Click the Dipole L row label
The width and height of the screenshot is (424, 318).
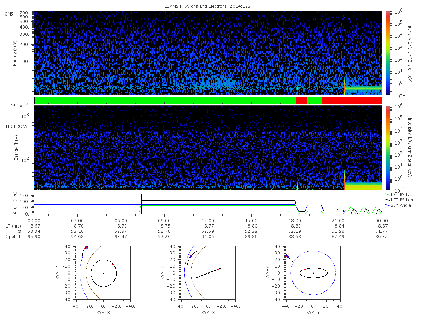click(13, 236)
